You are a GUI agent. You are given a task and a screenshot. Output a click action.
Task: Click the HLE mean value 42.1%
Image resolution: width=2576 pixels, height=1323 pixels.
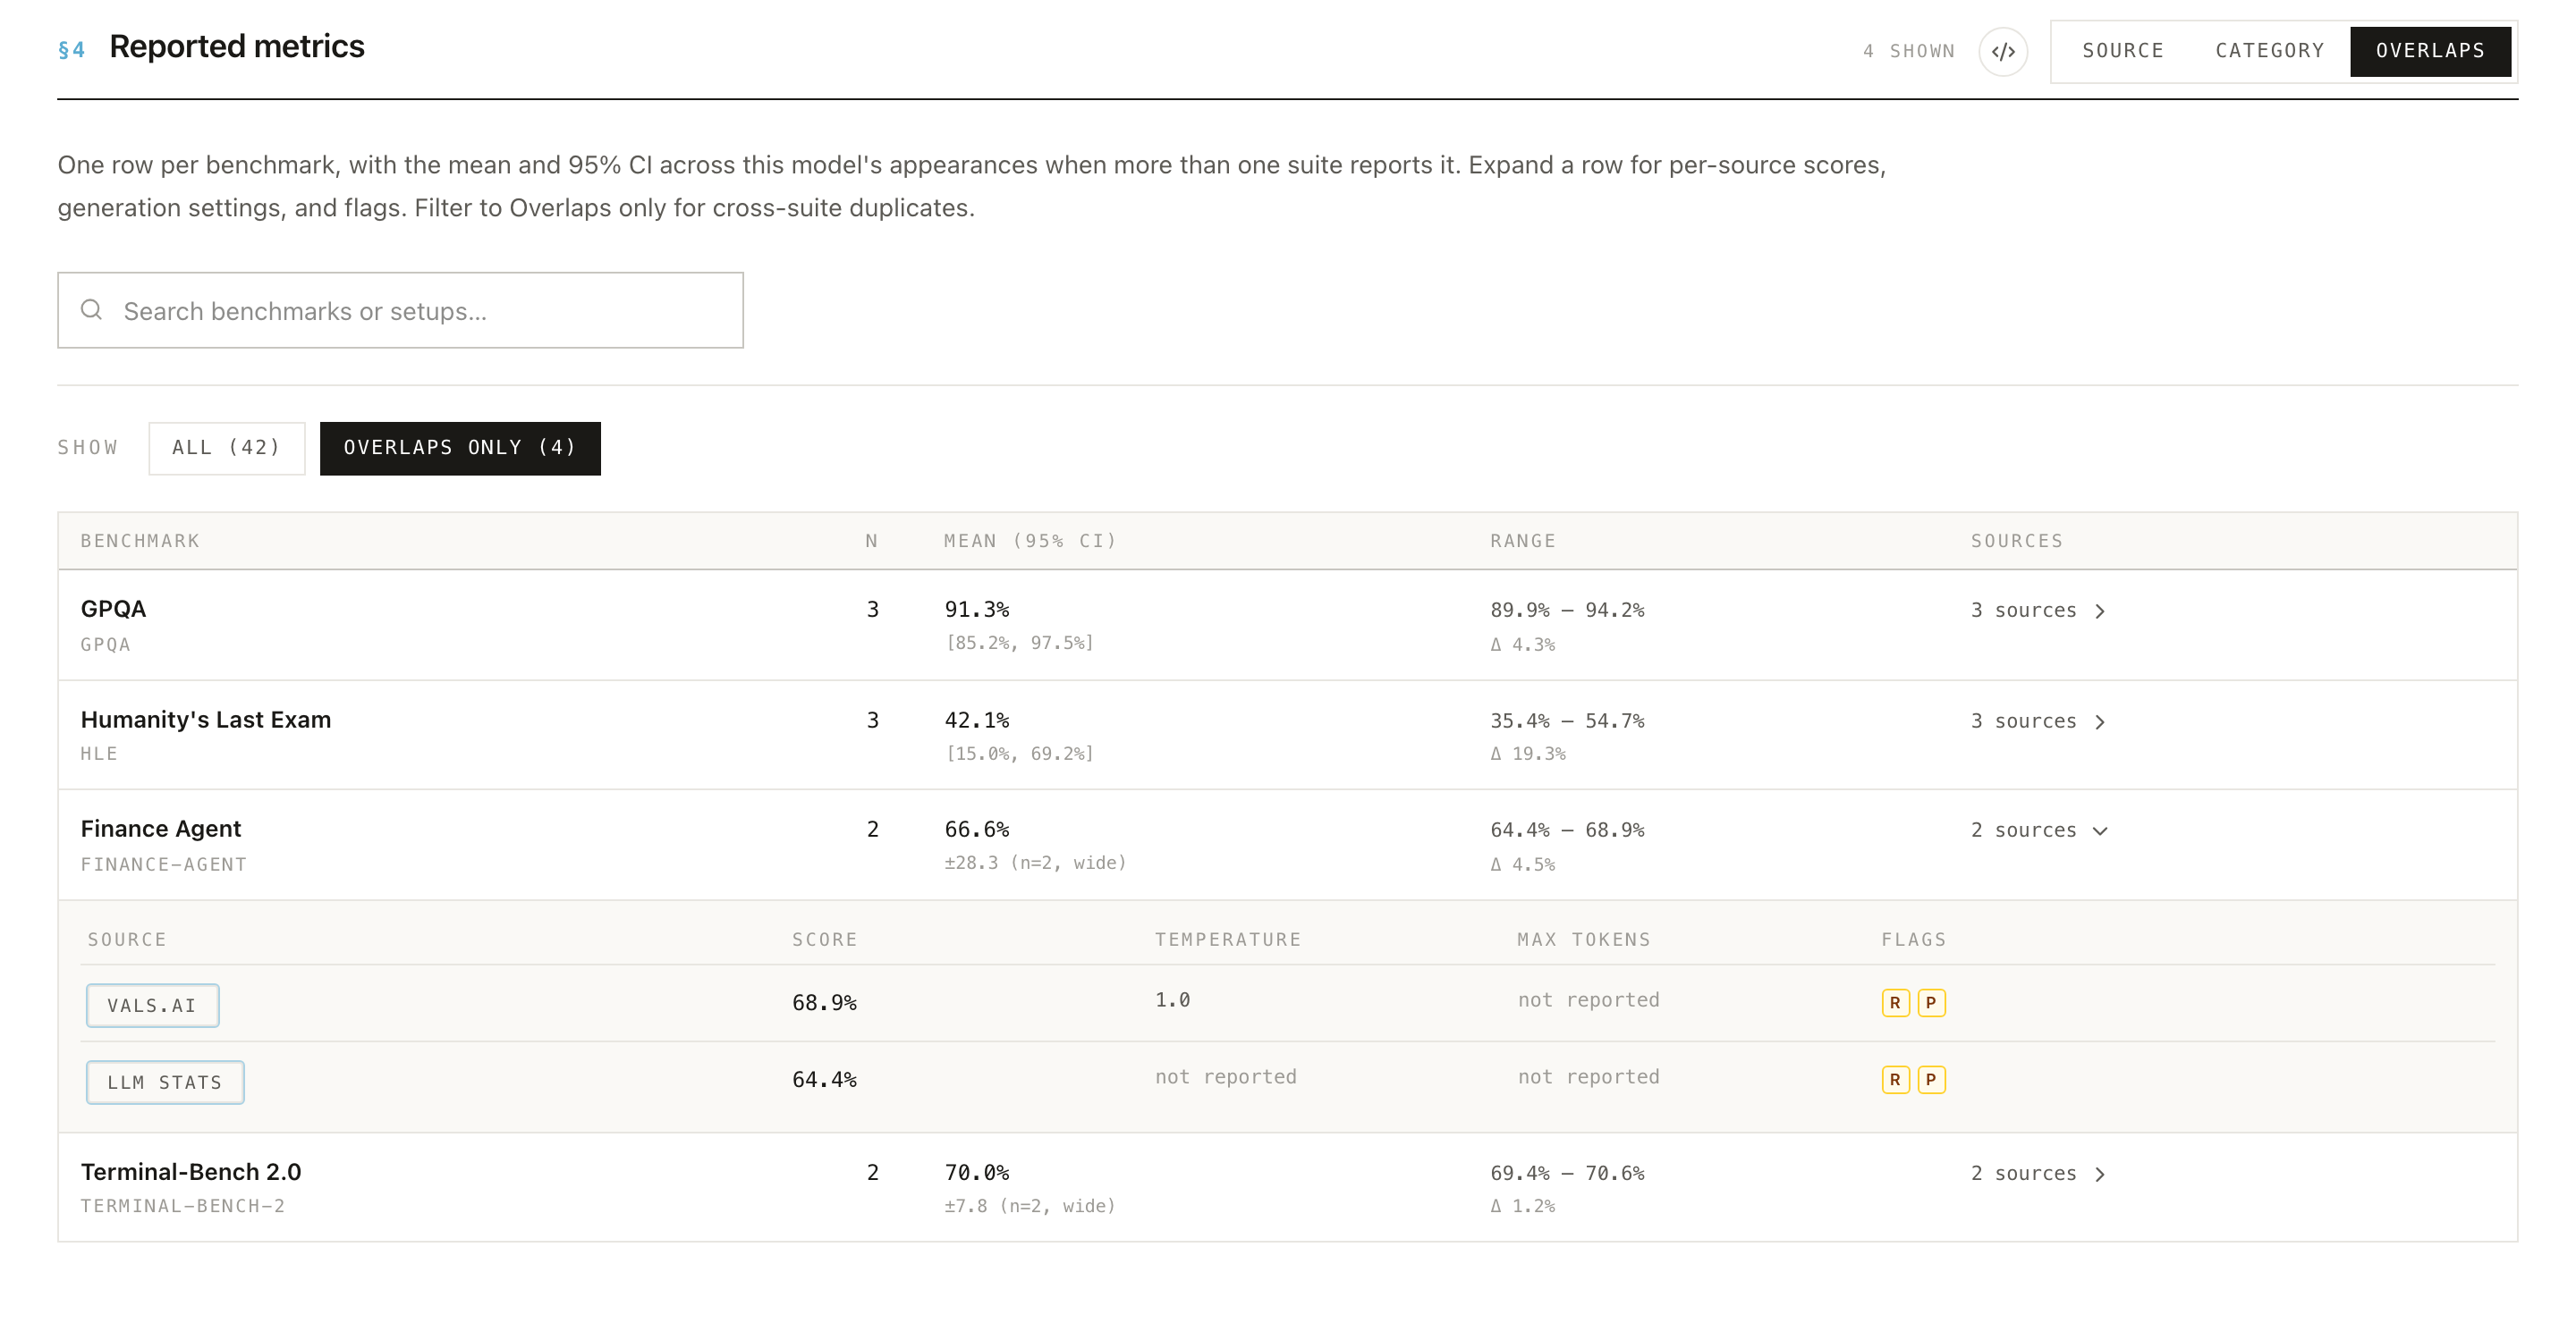[977, 720]
